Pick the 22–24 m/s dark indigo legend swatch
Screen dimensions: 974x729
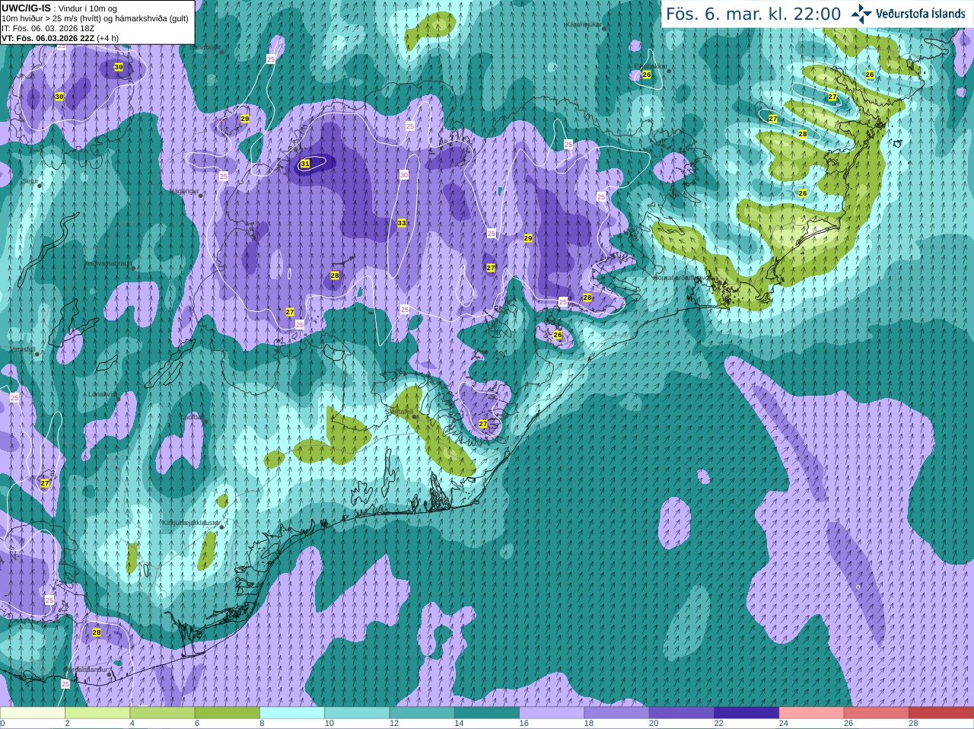tap(746, 713)
